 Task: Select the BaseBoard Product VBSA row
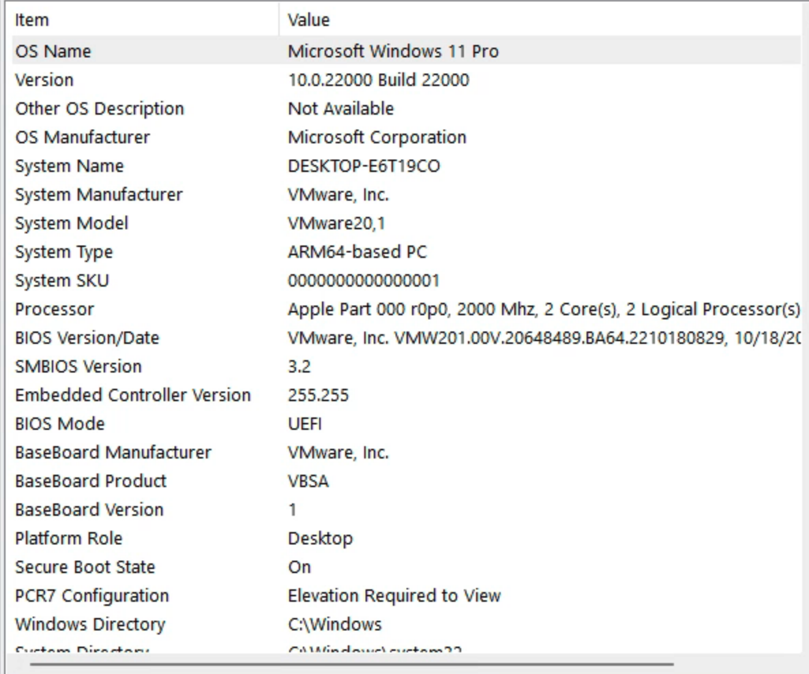pyautogui.click(x=91, y=481)
